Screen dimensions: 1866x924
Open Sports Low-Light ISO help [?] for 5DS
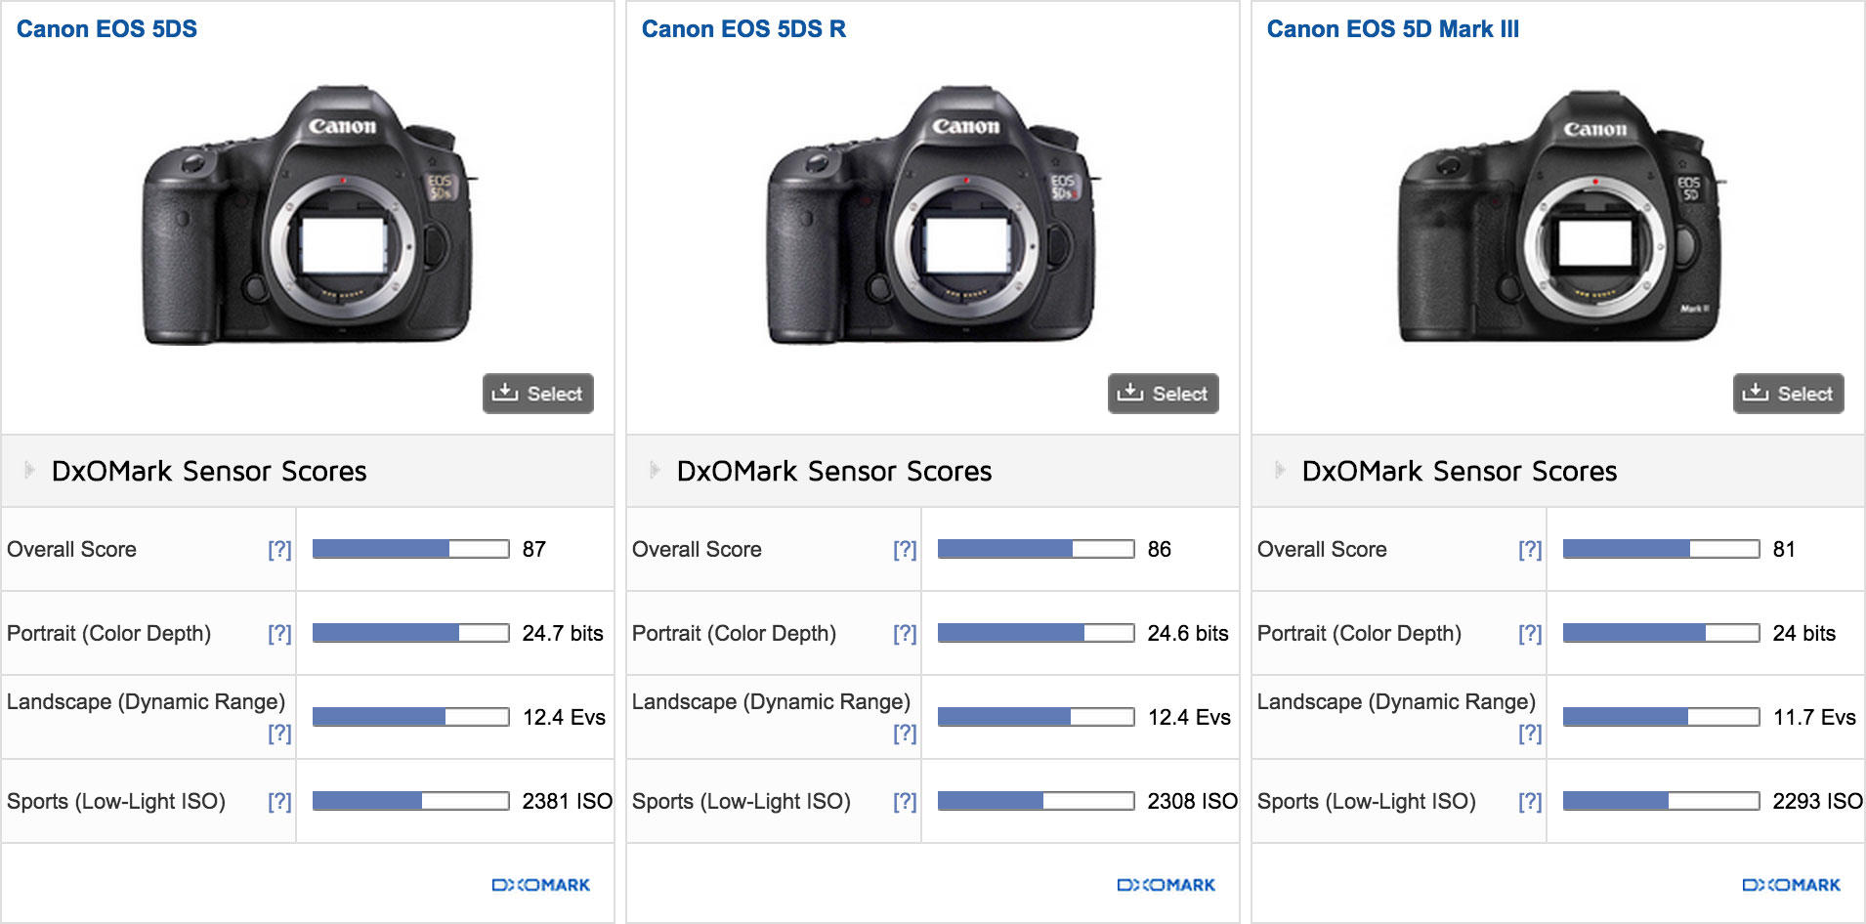279,802
